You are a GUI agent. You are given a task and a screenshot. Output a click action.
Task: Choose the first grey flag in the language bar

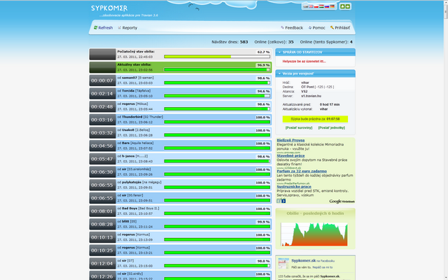306,6
